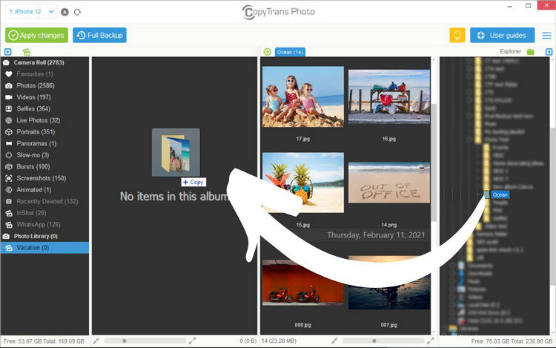Click the eject device icon
Screen dimensions: 556x348
[x=65, y=13]
